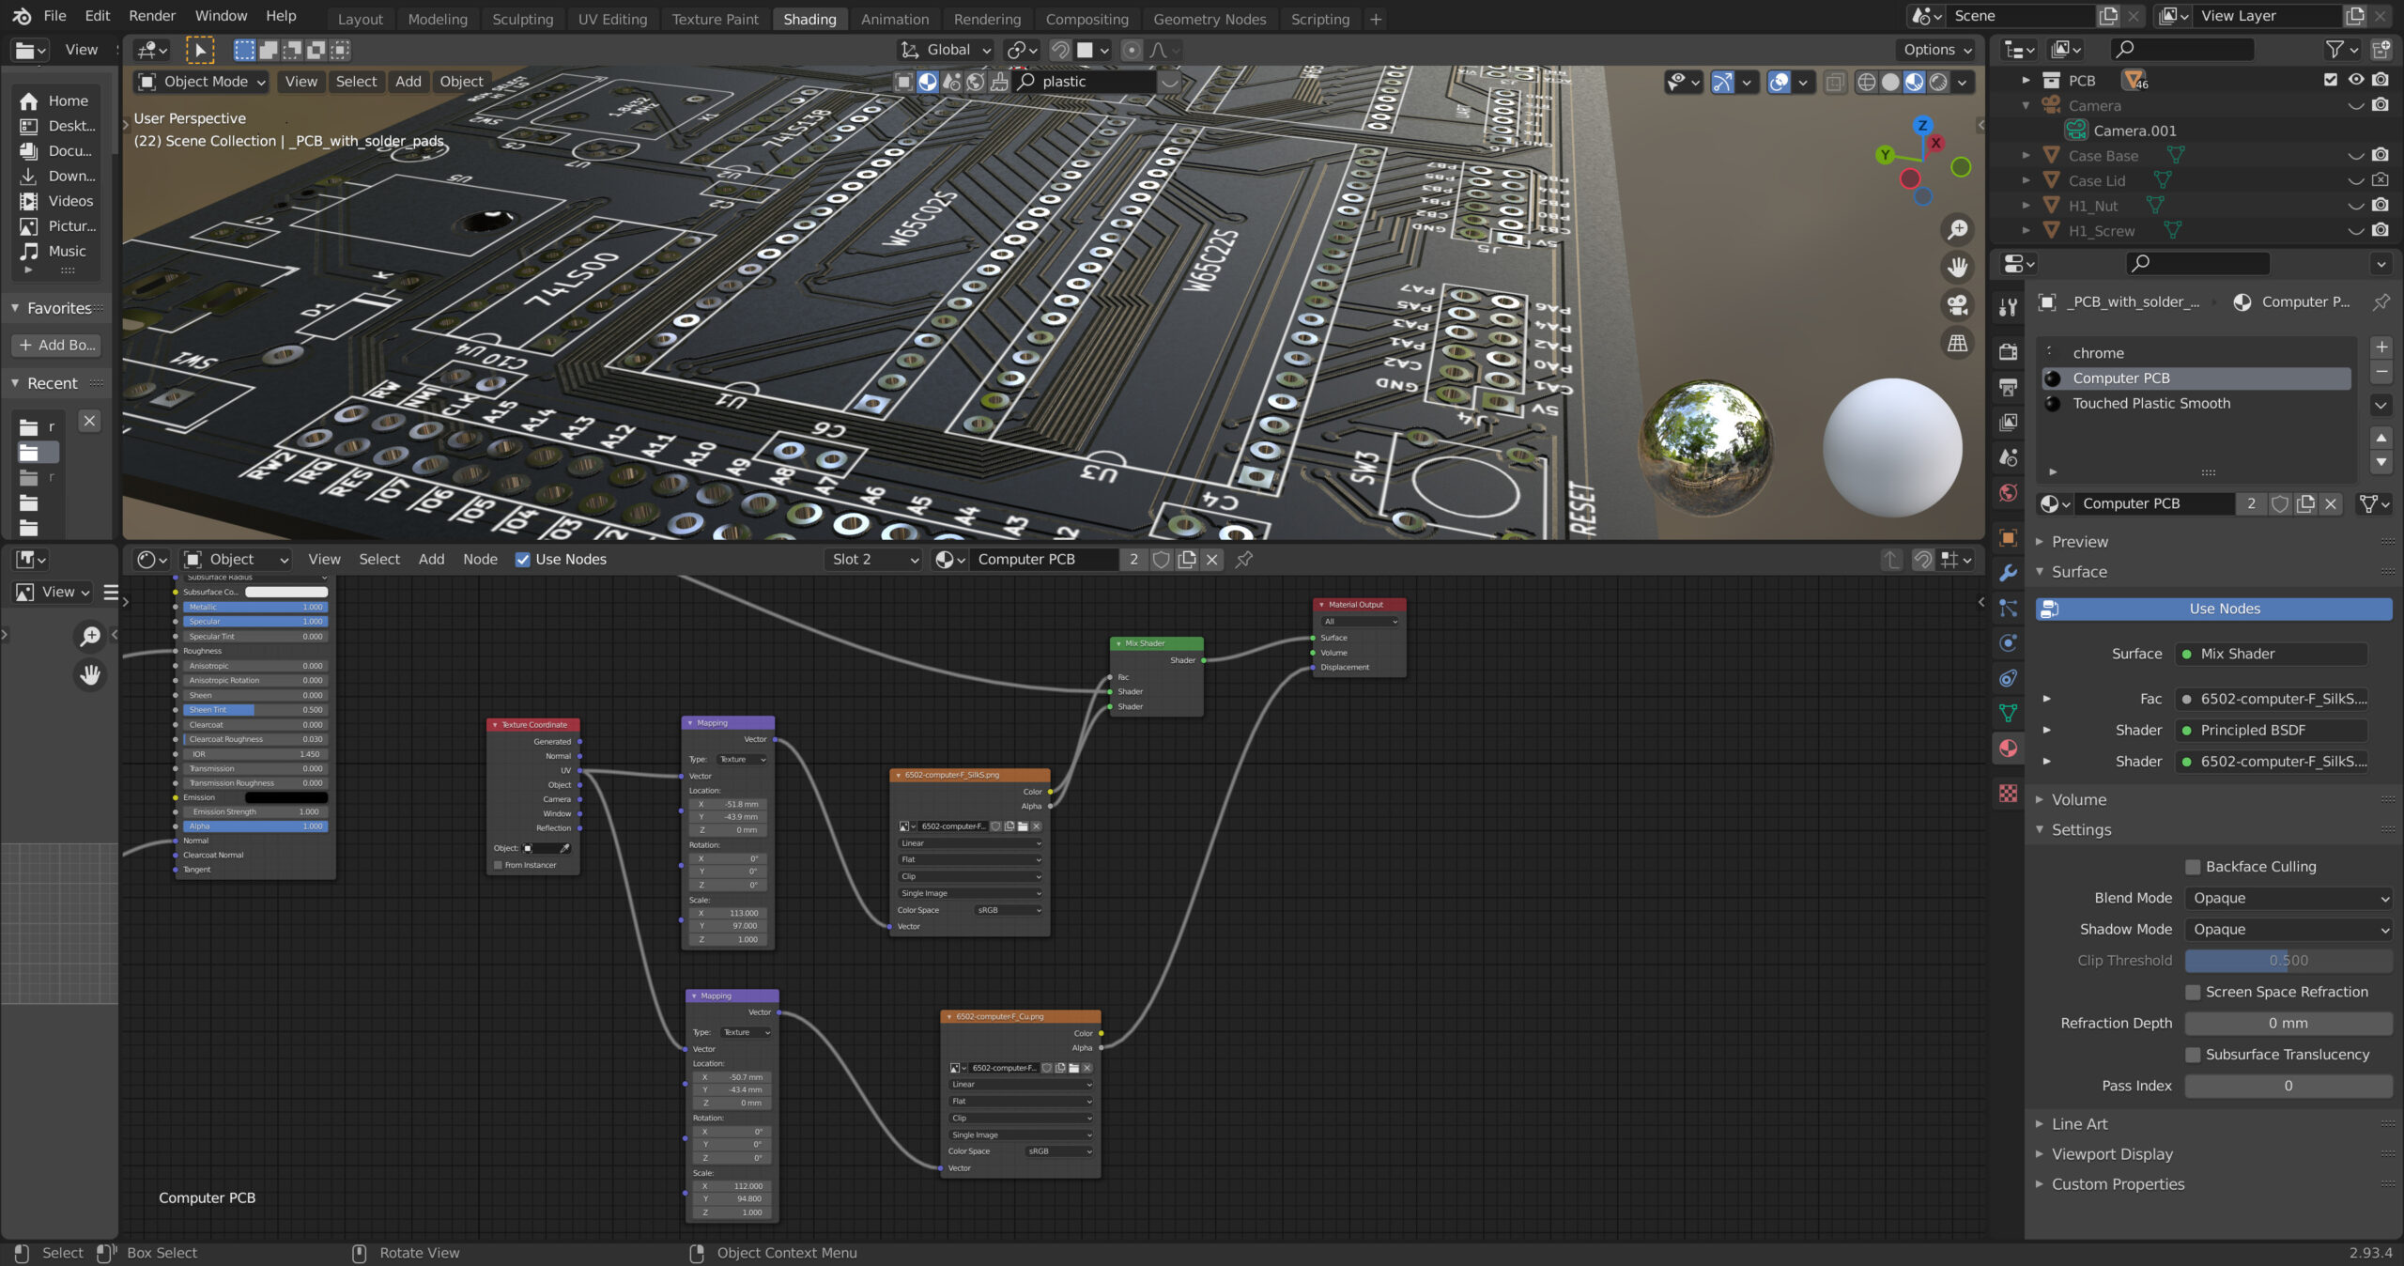Hide the PCB collection with eye icon
Image resolution: width=2404 pixels, height=1266 pixels.
click(x=2355, y=80)
